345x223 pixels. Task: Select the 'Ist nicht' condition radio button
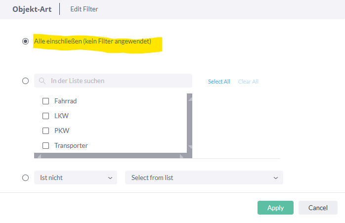pyautogui.click(x=26, y=178)
